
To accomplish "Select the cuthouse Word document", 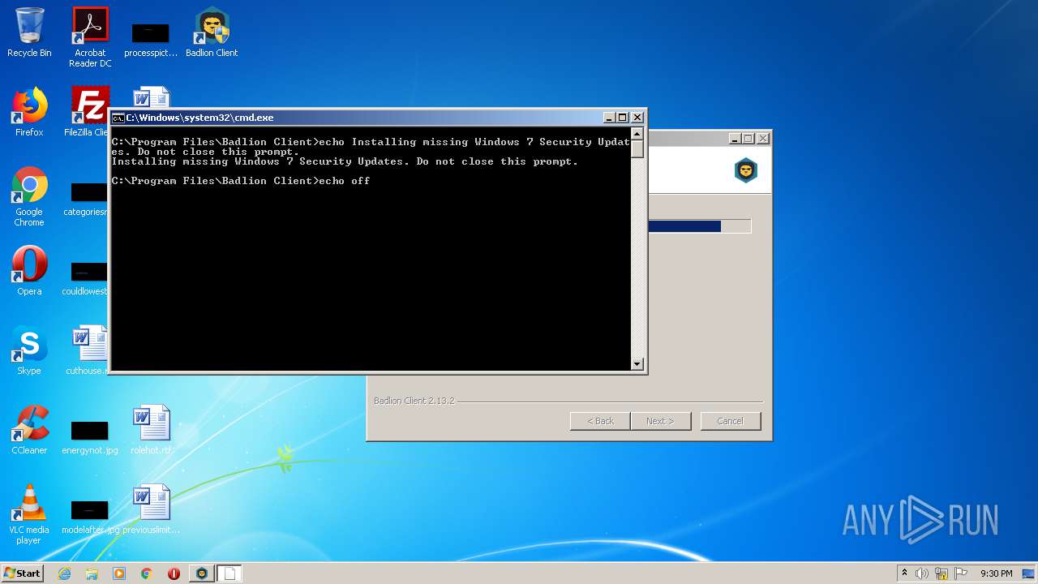I will pos(88,350).
